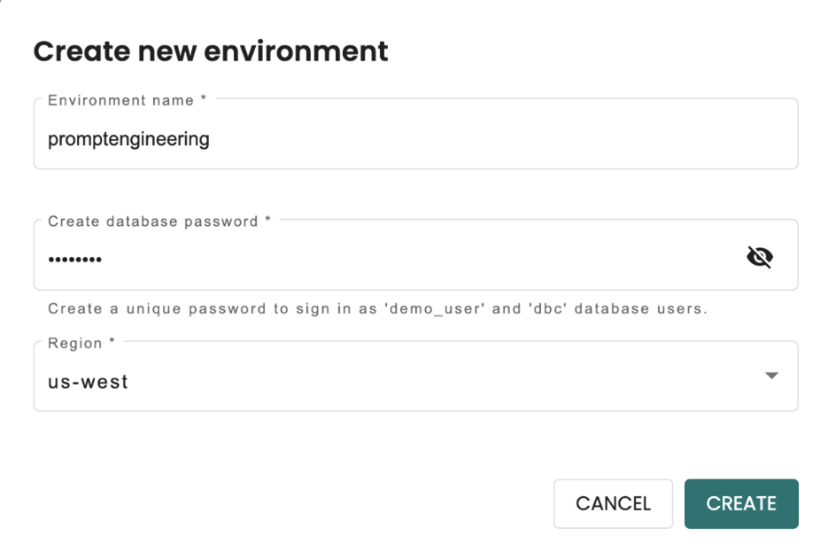Click the 'Environment name *' label

click(127, 100)
